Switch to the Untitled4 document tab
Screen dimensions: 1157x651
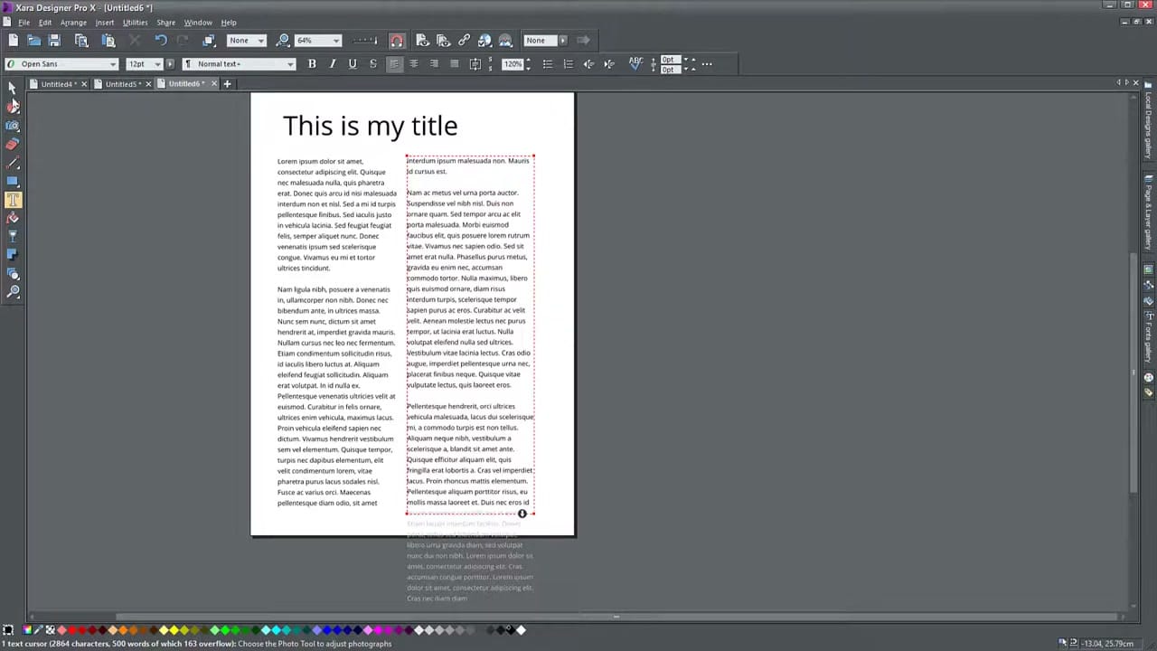56,83
